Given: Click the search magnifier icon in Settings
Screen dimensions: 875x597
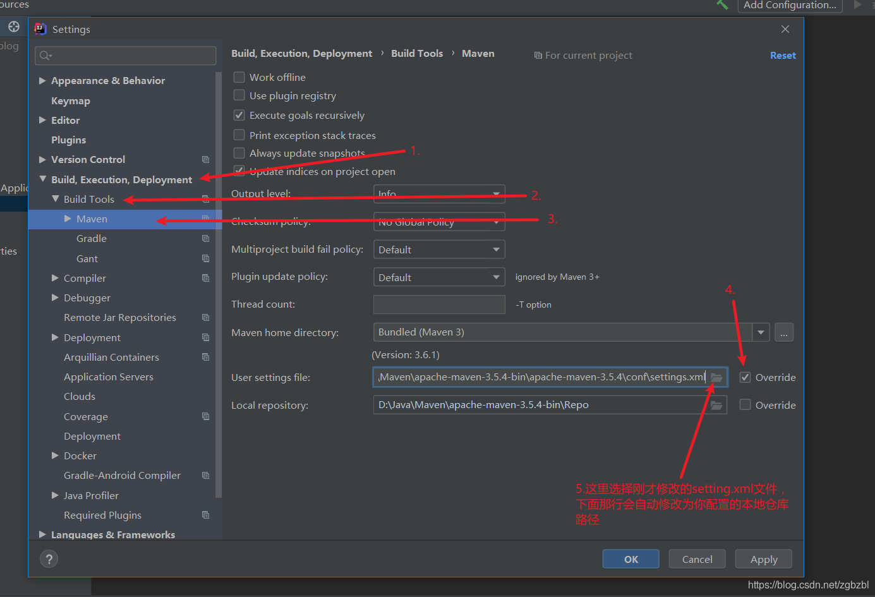Looking at the screenshot, I should (x=45, y=56).
